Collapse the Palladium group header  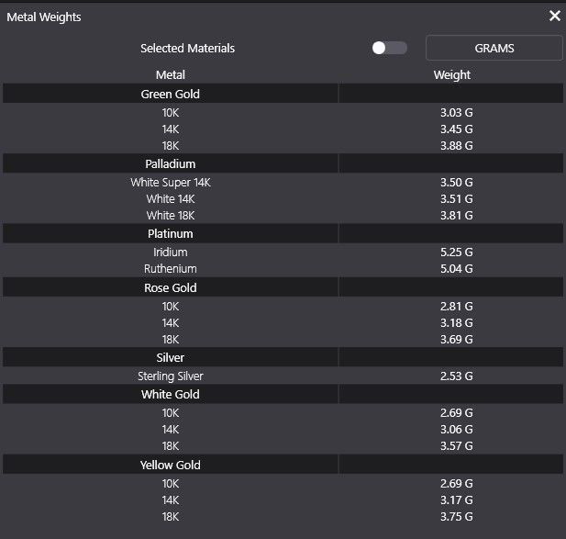coord(171,163)
